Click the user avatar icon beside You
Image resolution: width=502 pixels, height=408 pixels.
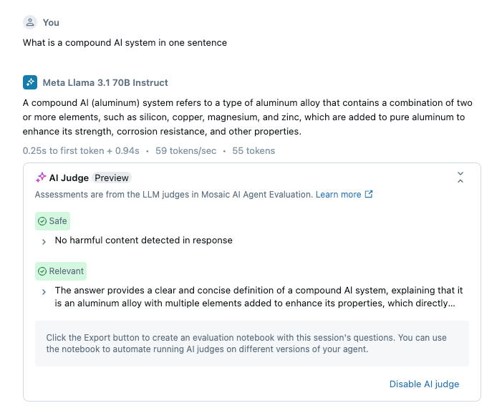(x=29, y=22)
